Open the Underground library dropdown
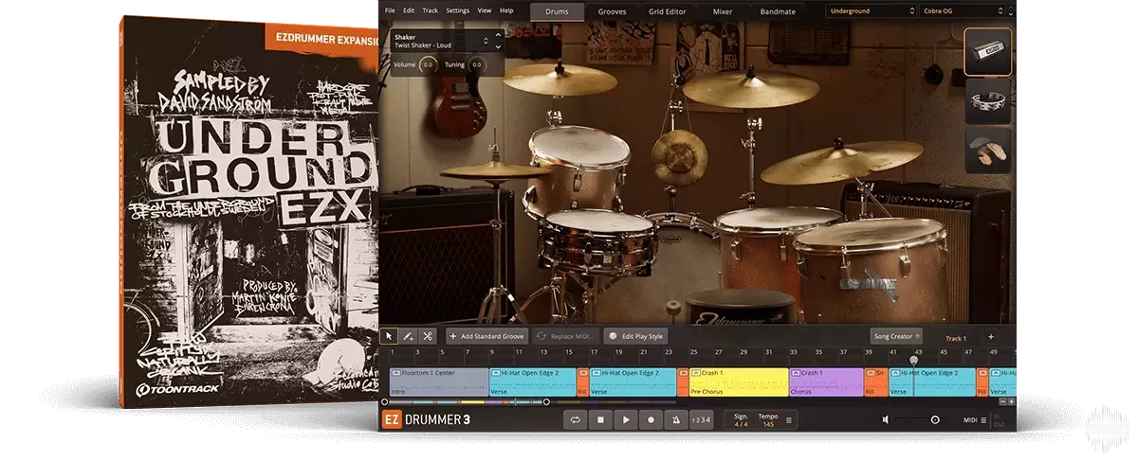Screen dimensions: 1138x462 [x=872, y=11]
